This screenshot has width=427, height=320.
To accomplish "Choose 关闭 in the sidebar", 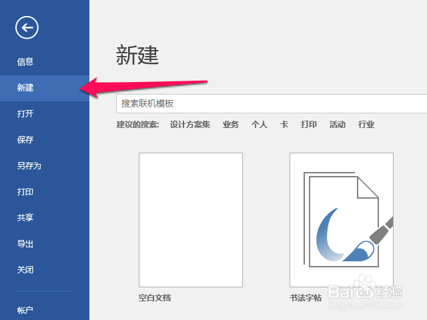I will pos(25,269).
